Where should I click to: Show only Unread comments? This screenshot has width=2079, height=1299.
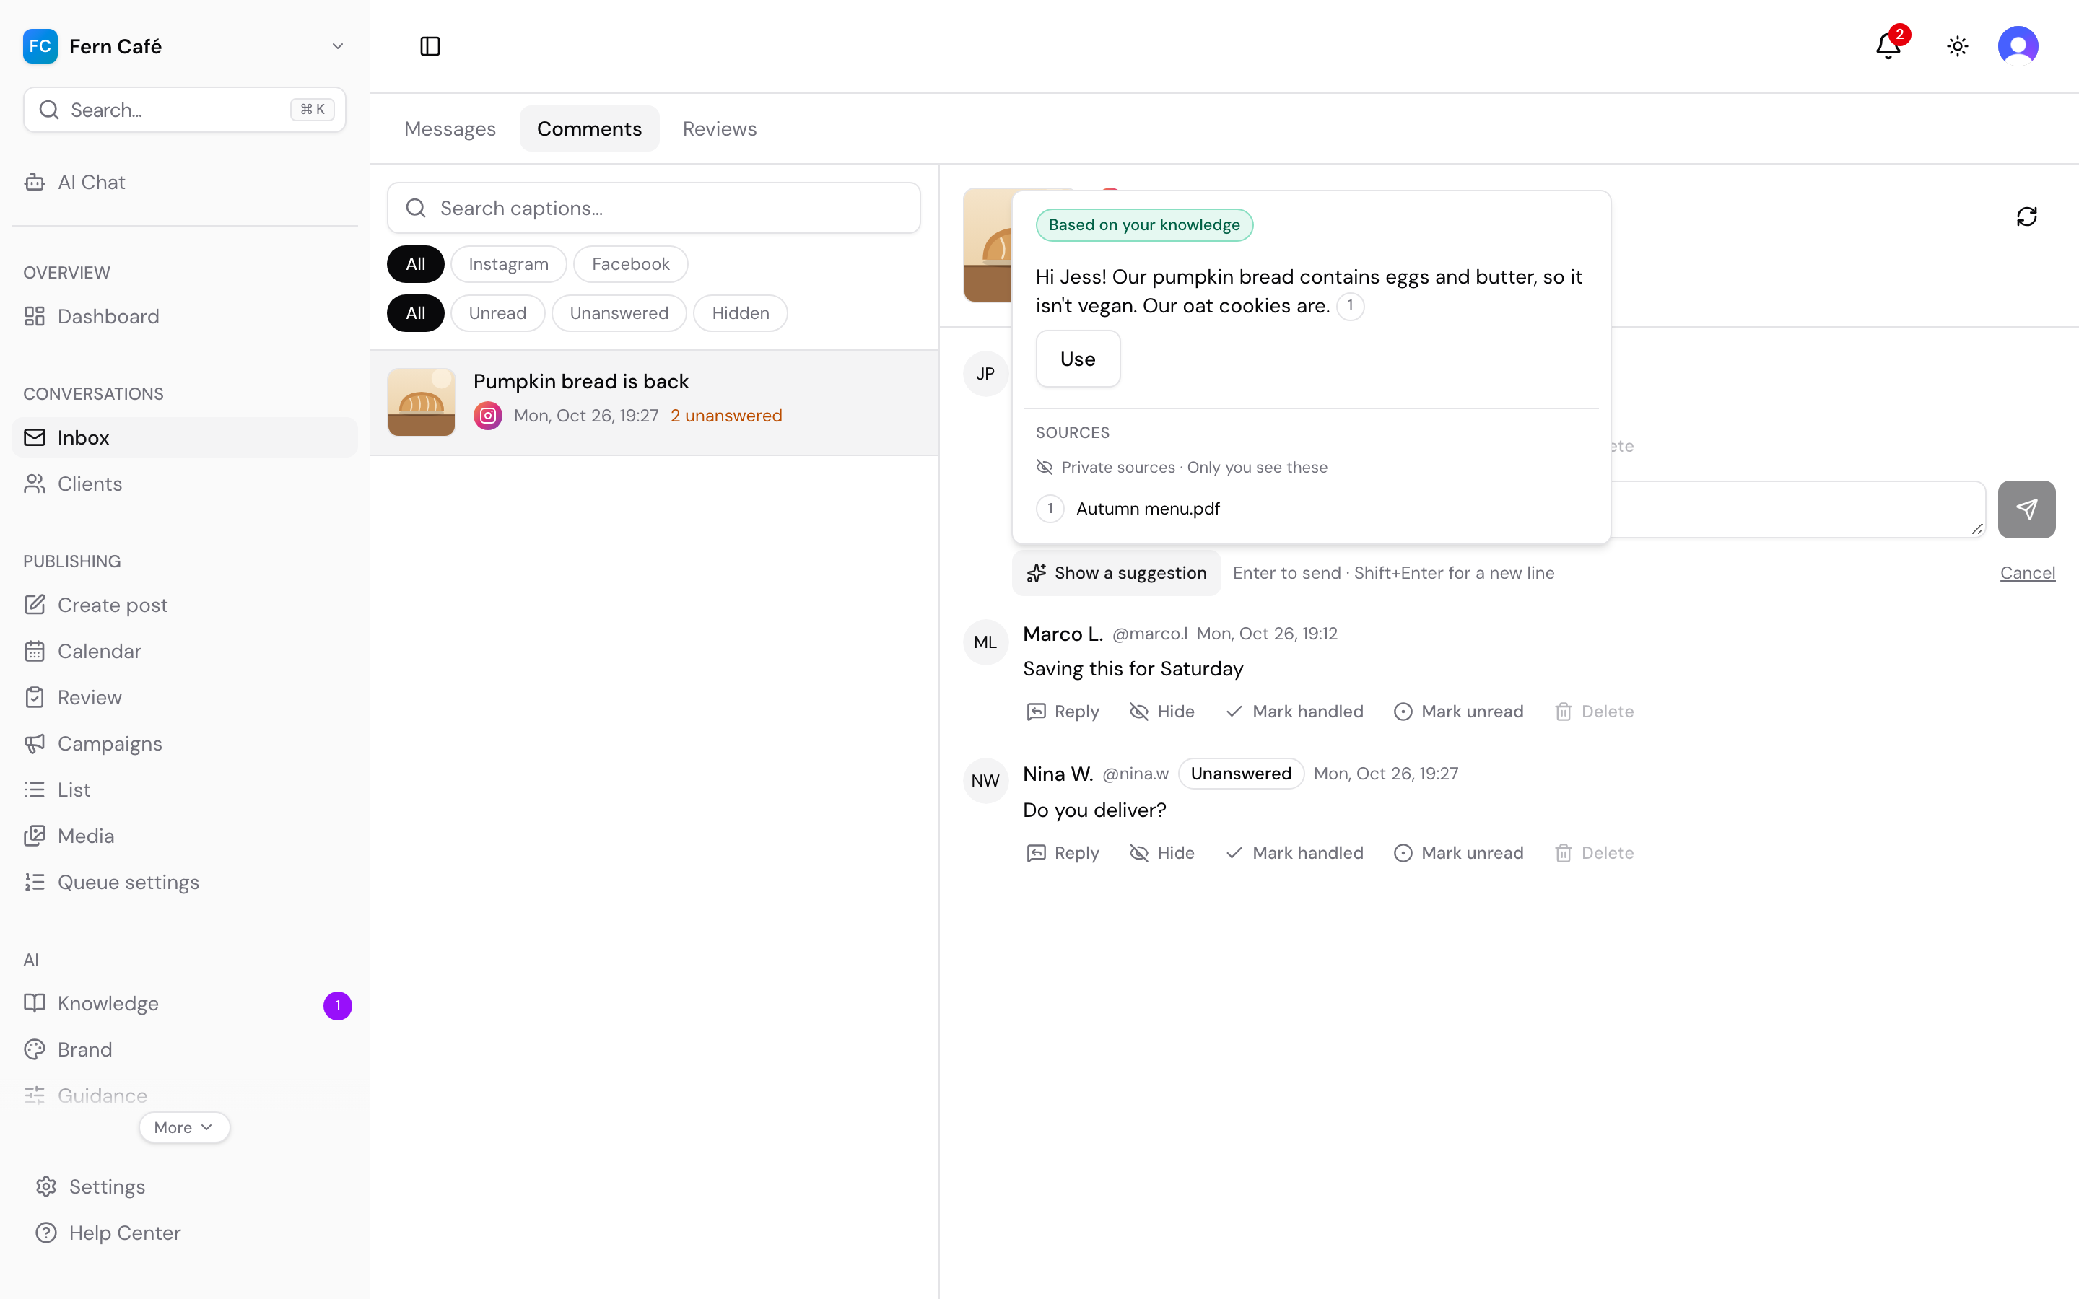(497, 314)
